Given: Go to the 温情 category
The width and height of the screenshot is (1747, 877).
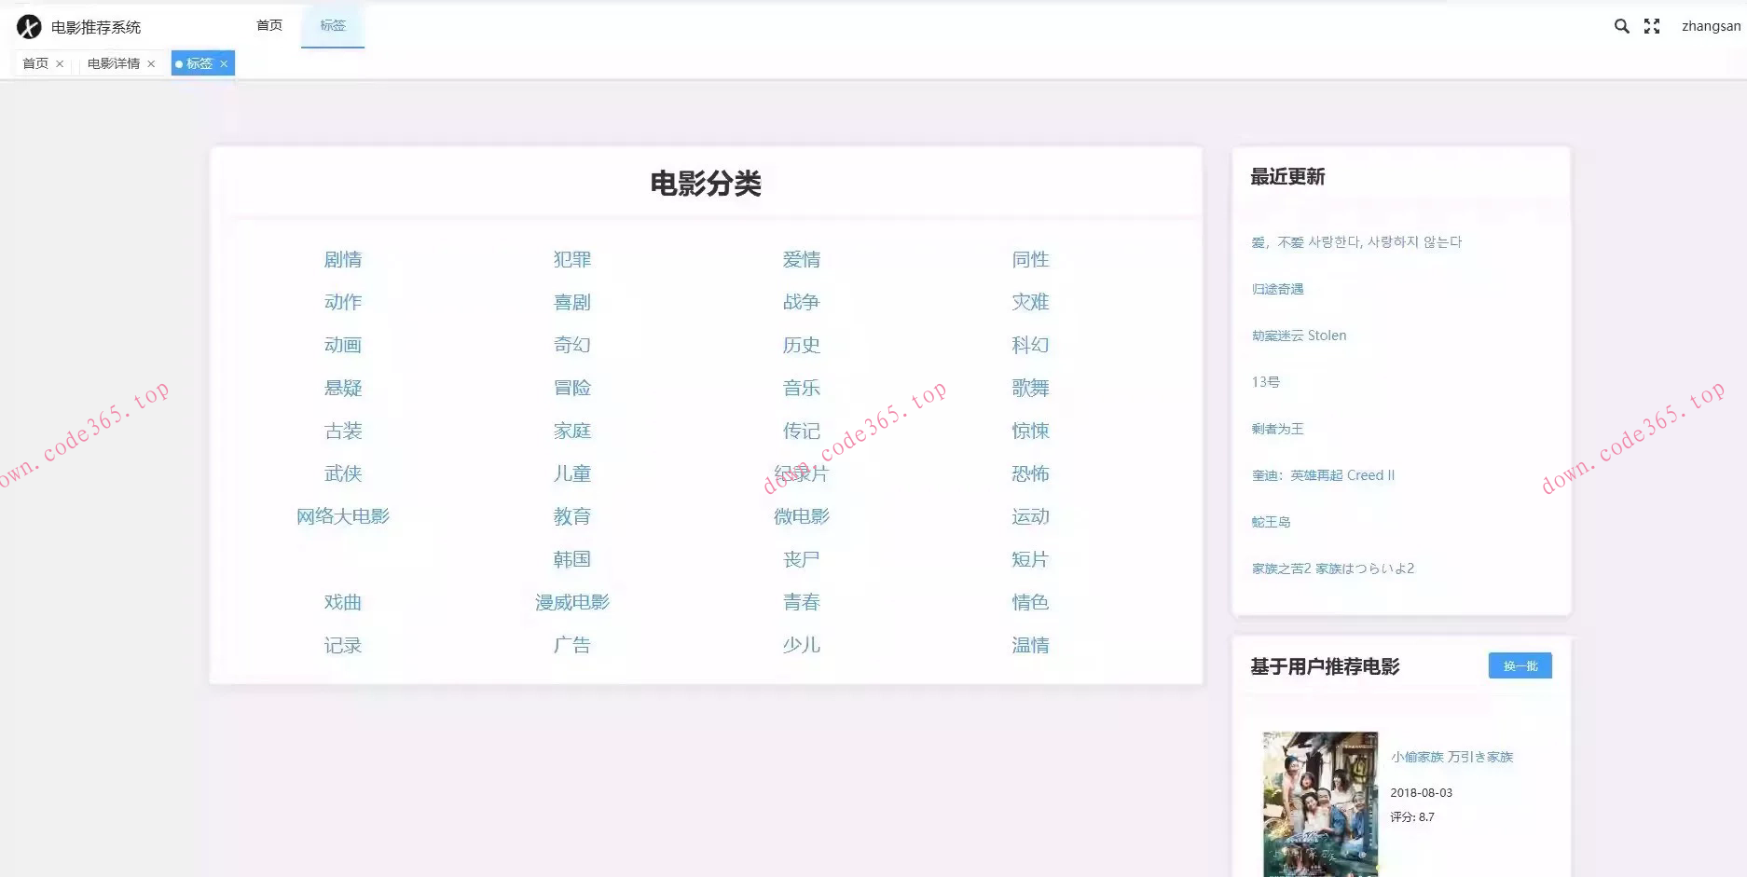Looking at the screenshot, I should click(1031, 645).
